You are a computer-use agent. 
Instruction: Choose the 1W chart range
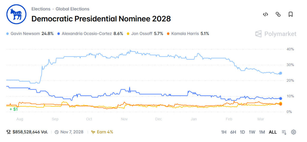(252, 132)
